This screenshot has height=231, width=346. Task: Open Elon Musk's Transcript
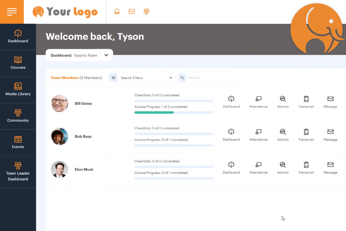click(x=306, y=168)
